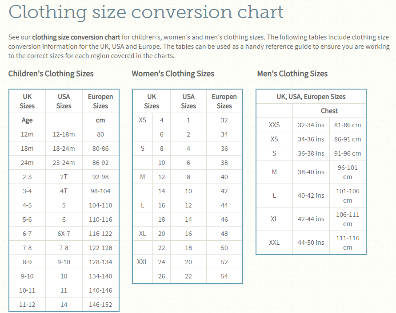Select the '146-152' European cm cell
The height and width of the screenshot is (313, 396).
pos(100,305)
